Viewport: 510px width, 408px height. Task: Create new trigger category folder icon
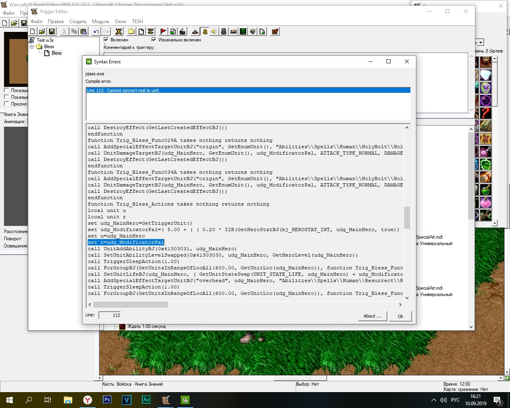point(131,31)
